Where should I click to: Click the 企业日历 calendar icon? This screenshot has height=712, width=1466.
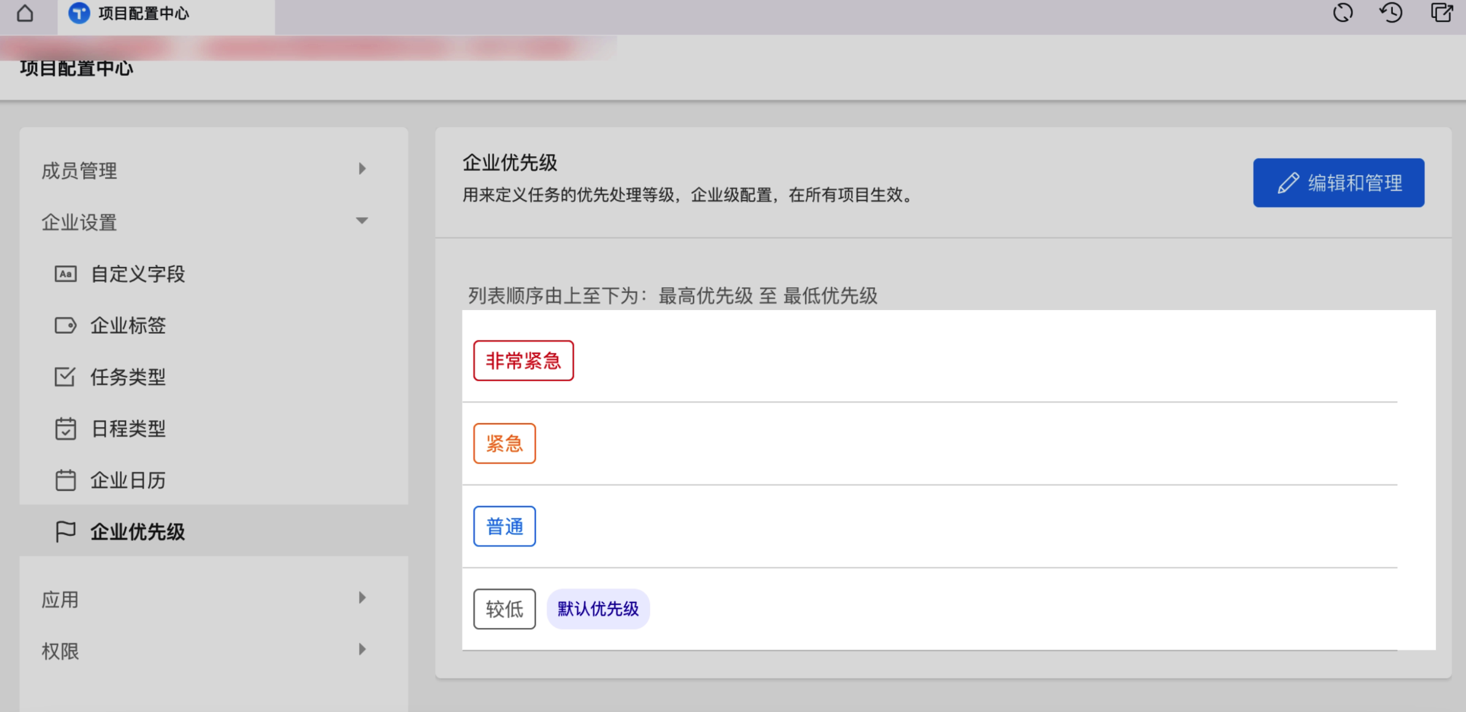pyautogui.click(x=66, y=480)
